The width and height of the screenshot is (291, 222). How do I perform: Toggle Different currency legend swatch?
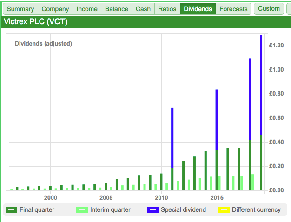[x=224, y=210]
